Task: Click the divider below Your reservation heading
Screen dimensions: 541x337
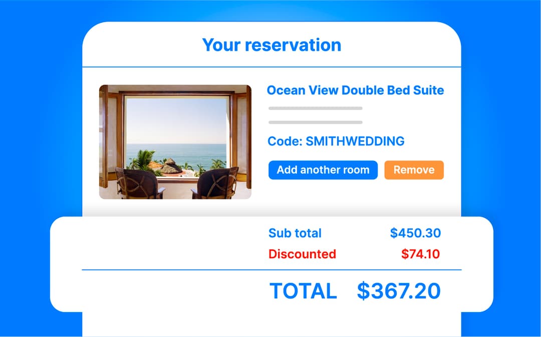Action: pyautogui.click(x=272, y=67)
